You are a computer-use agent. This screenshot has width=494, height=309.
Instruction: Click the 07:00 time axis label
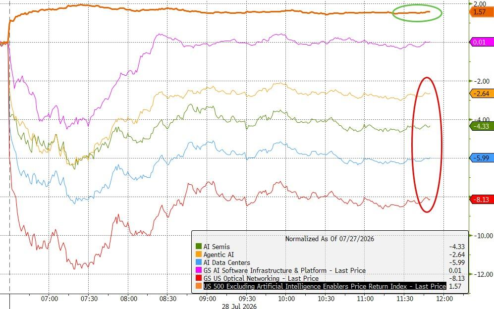pyautogui.click(x=50, y=298)
